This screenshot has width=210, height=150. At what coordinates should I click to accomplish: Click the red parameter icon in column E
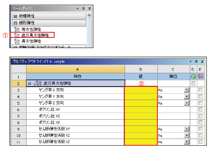201,76
